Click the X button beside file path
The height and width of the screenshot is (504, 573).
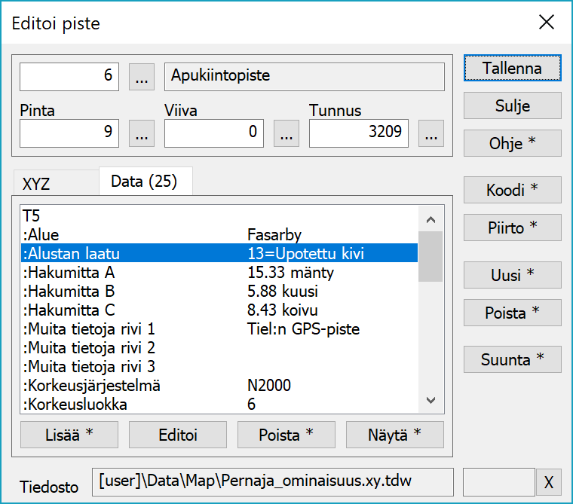[x=549, y=481]
